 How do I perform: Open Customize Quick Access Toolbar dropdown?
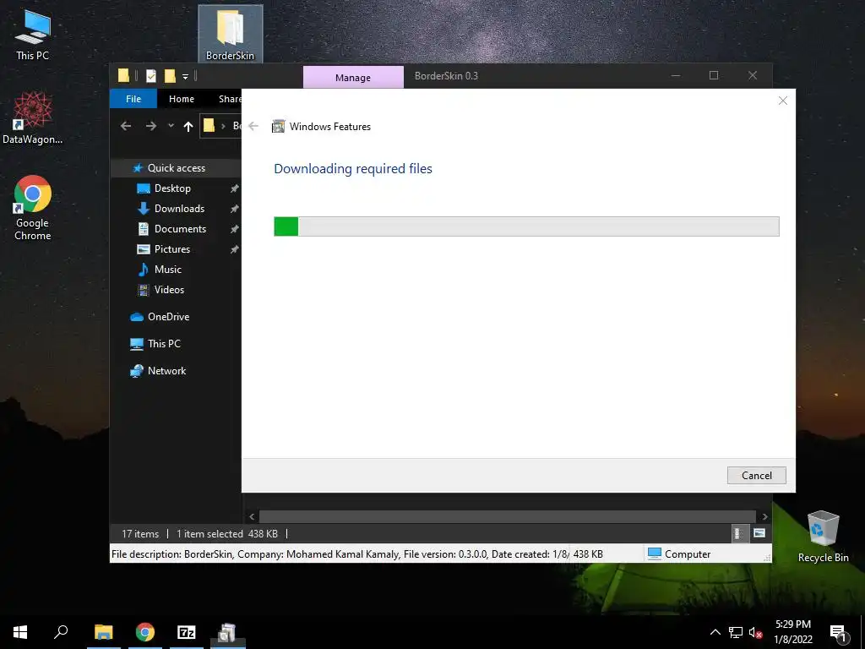click(x=185, y=76)
